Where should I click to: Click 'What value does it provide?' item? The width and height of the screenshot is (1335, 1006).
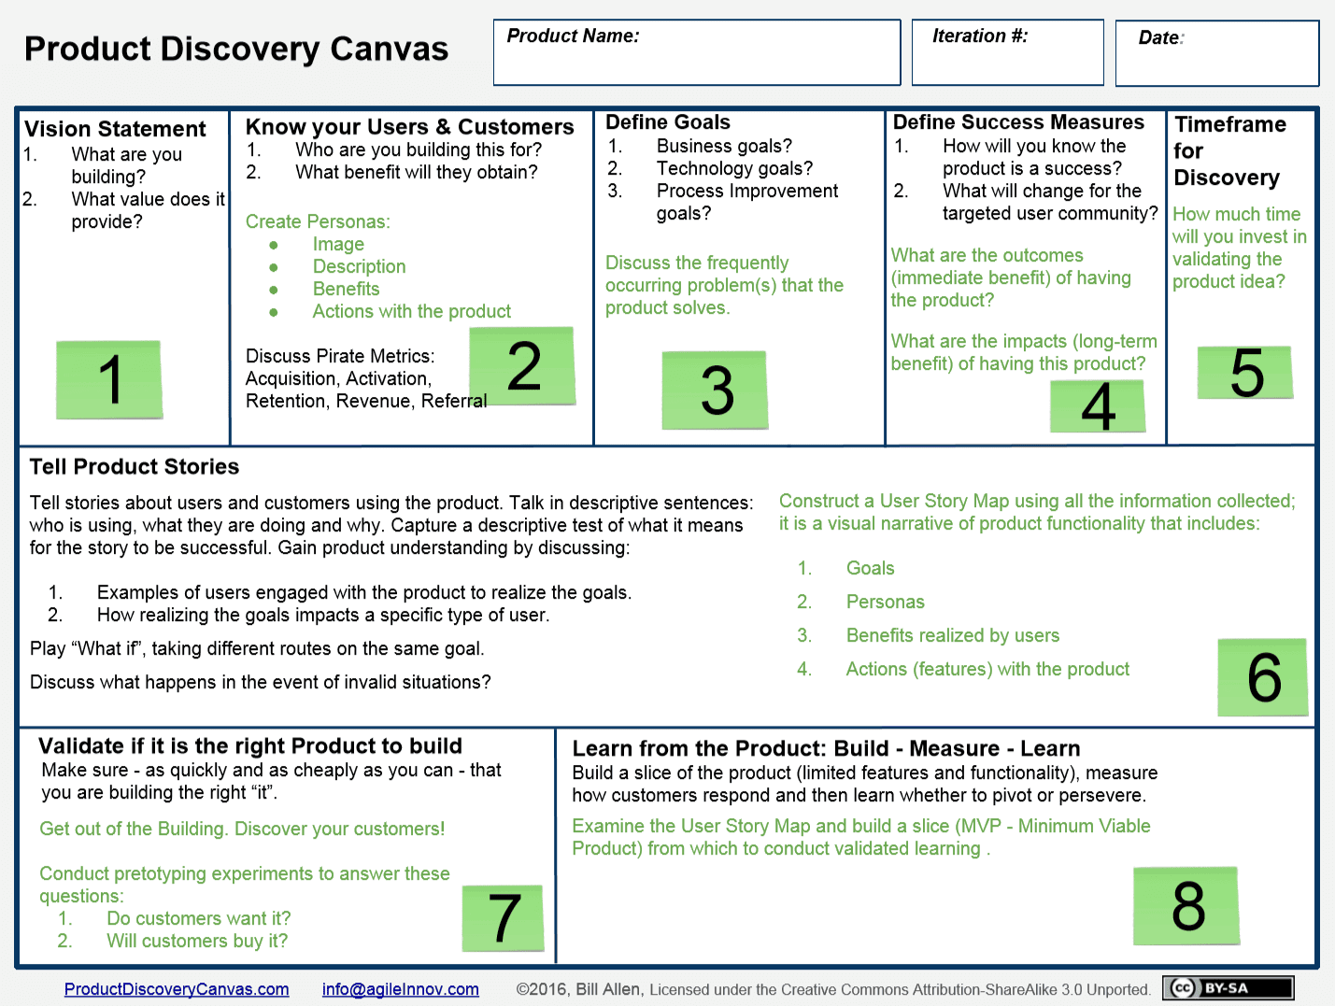148,210
